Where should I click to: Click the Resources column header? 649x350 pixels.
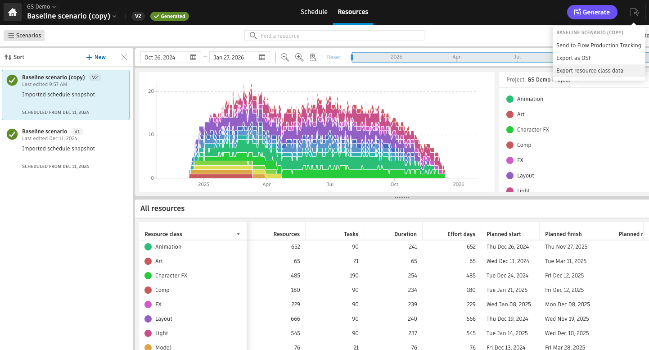(286, 234)
